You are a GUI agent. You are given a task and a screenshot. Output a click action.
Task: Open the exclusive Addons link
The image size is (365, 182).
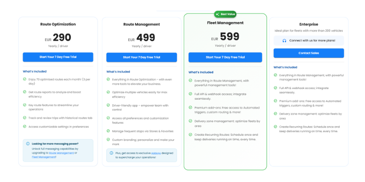pyautogui.click(x=156, y=153)
